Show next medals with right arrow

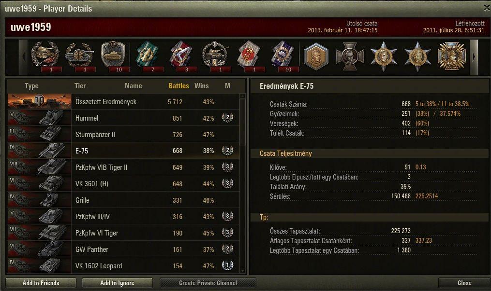tap(474, 57)
